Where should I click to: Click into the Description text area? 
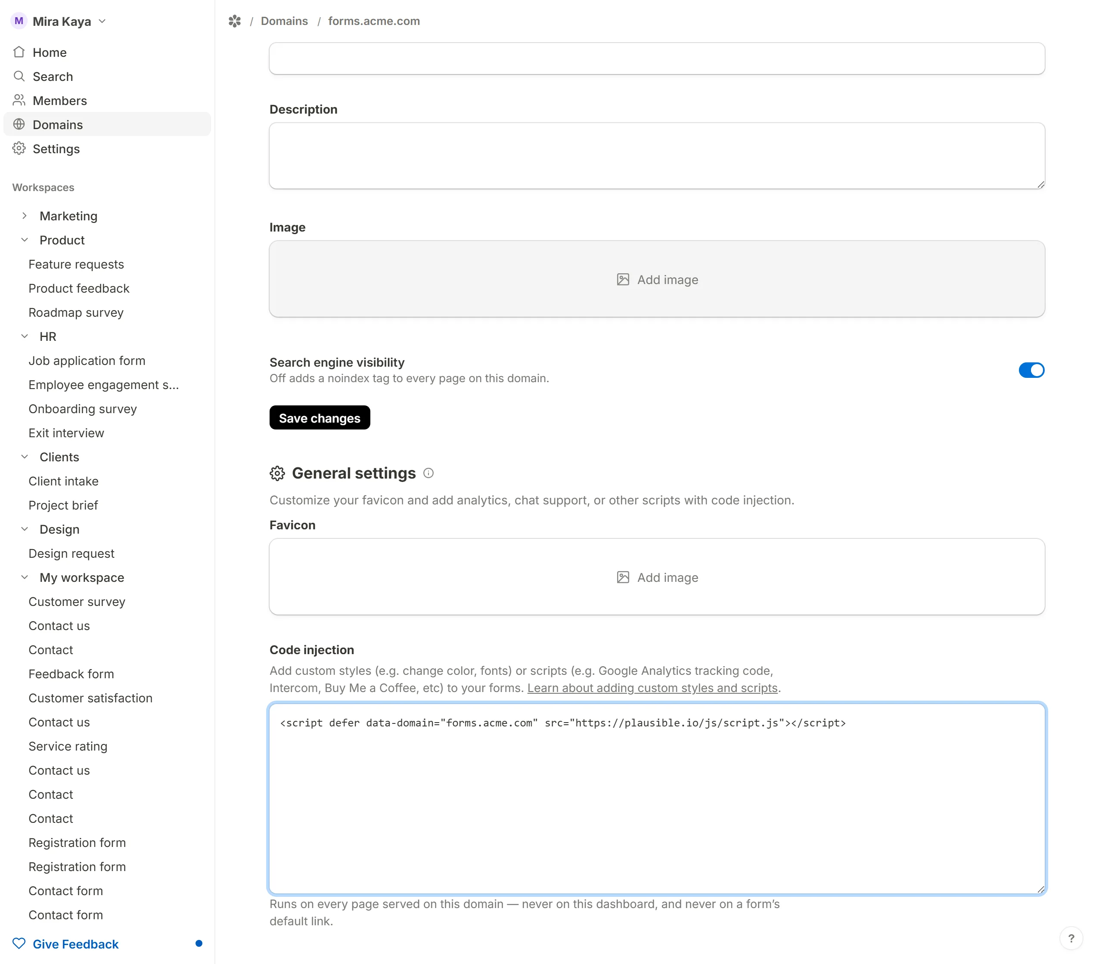(656, 156)
